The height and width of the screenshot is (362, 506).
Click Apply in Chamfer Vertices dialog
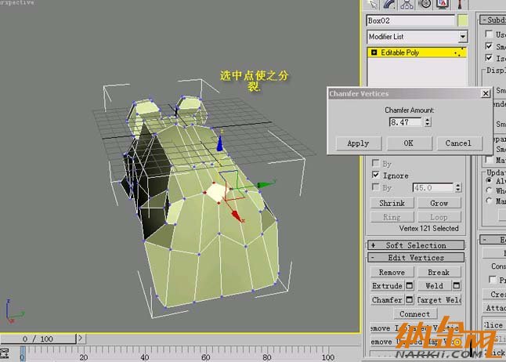click(x=357, y=143)
